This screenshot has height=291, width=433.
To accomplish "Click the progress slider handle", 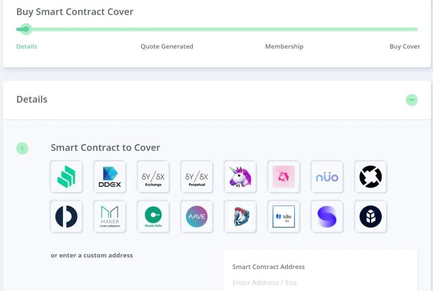I will [x=26, y=29].
